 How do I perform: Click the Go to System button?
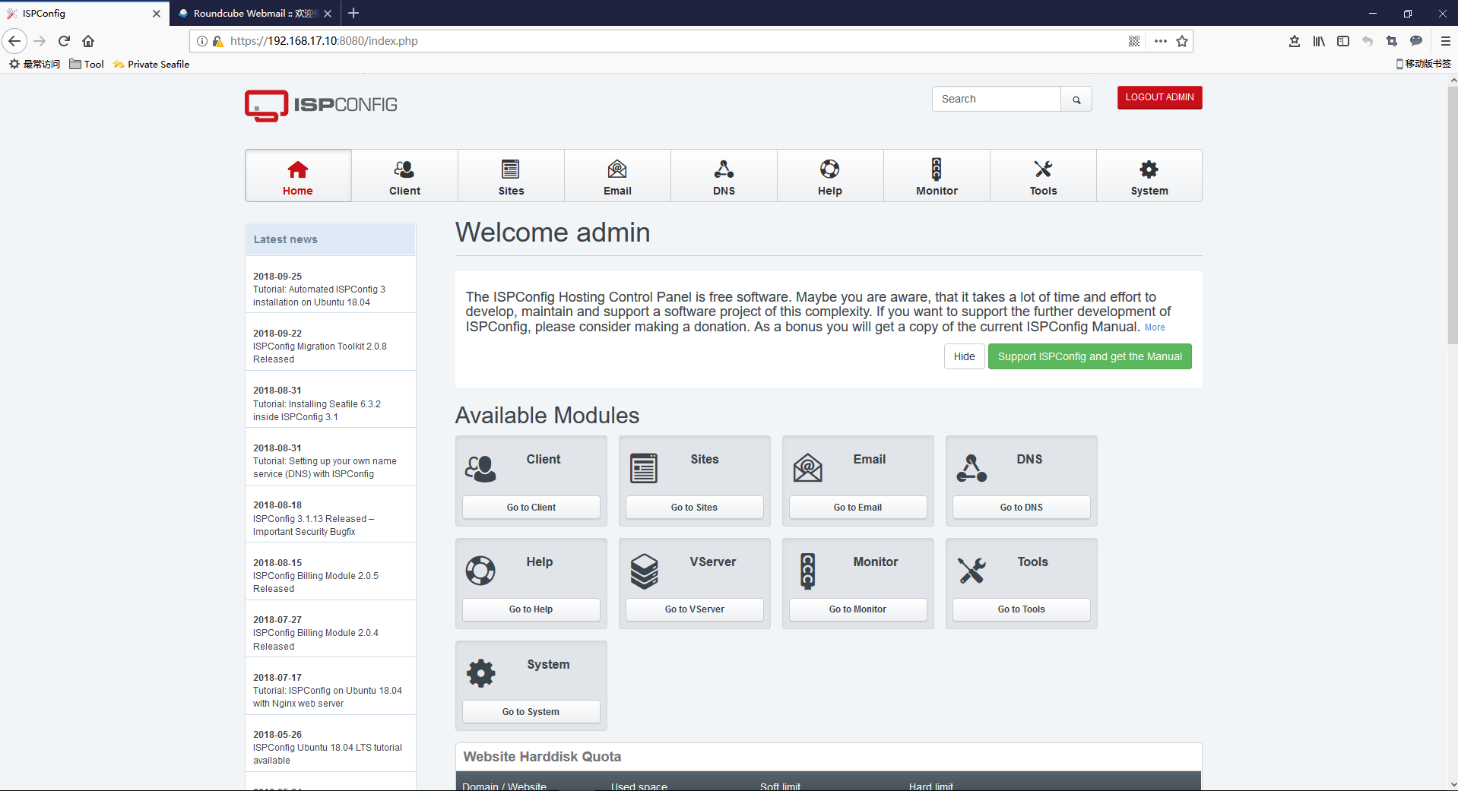(531, 712)
